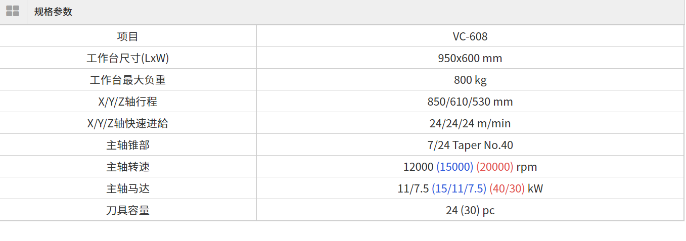Click the 项目 header cell
This screenshot has height=241, width=686.
[127, 36]
